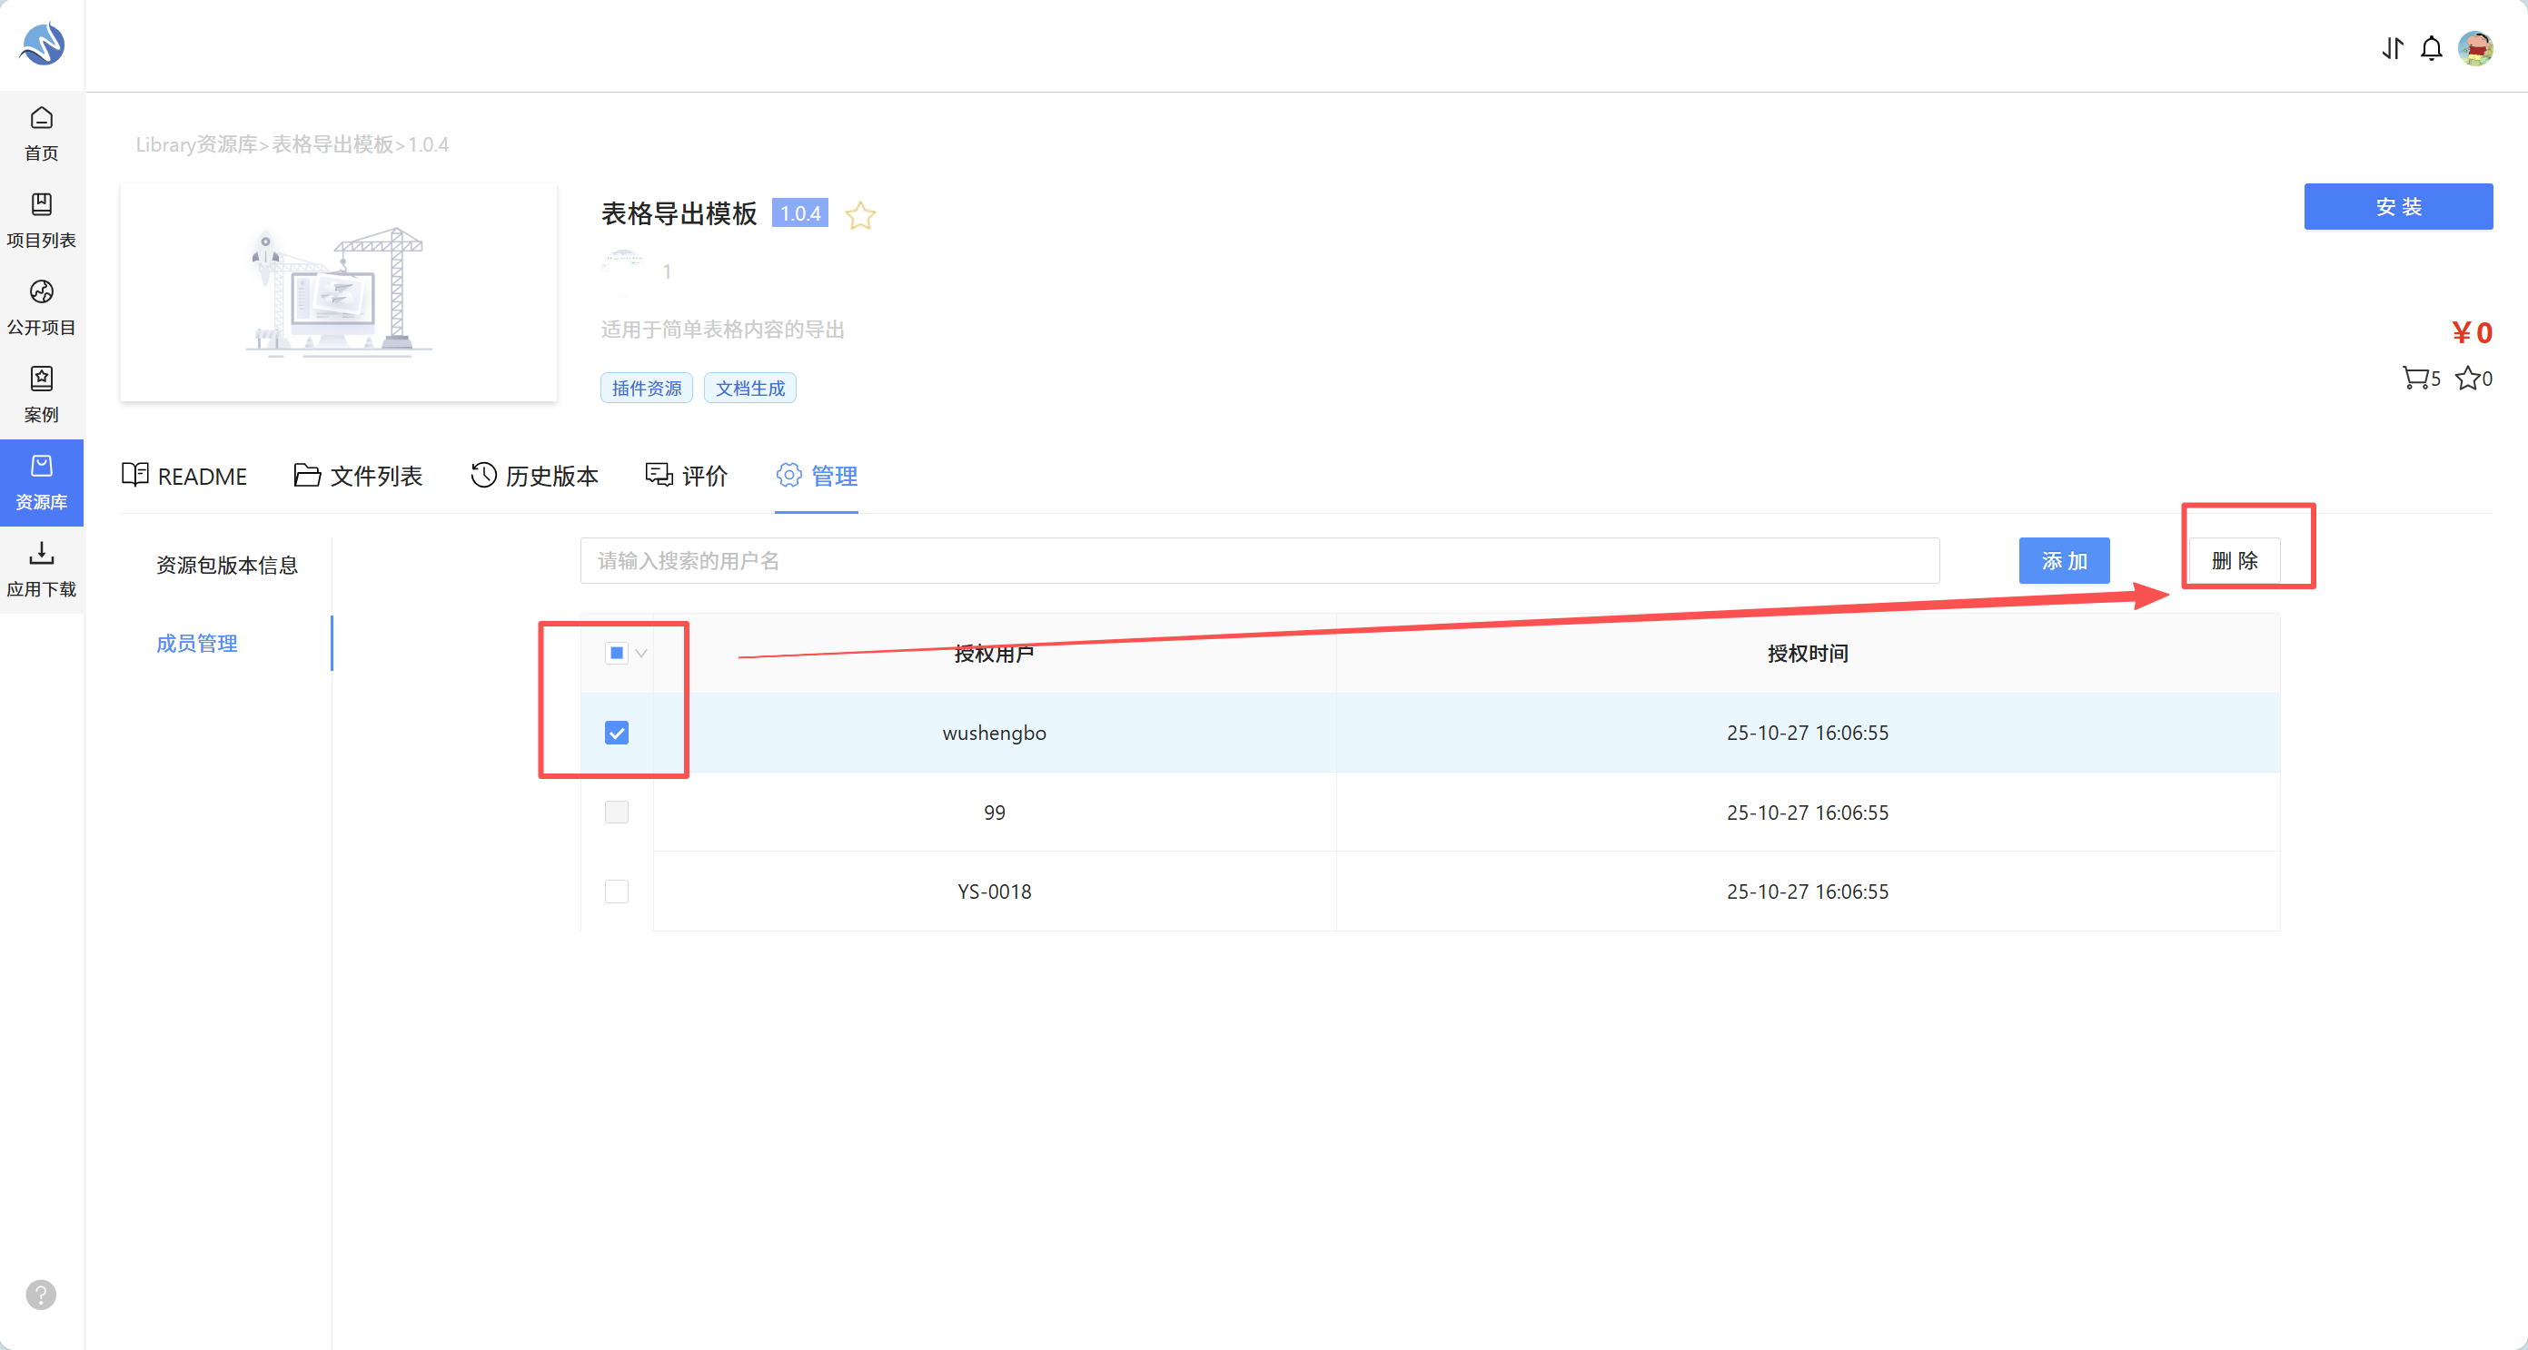Select 资源库 resource library in the sidebar
This screenshot has height=1350, width=2528.
coord(41,483)
